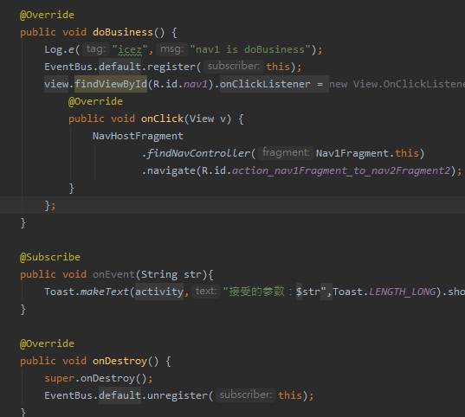465x417 pixels.
Task: Click Toast before makeText
Action: click(x=59, y=292)
